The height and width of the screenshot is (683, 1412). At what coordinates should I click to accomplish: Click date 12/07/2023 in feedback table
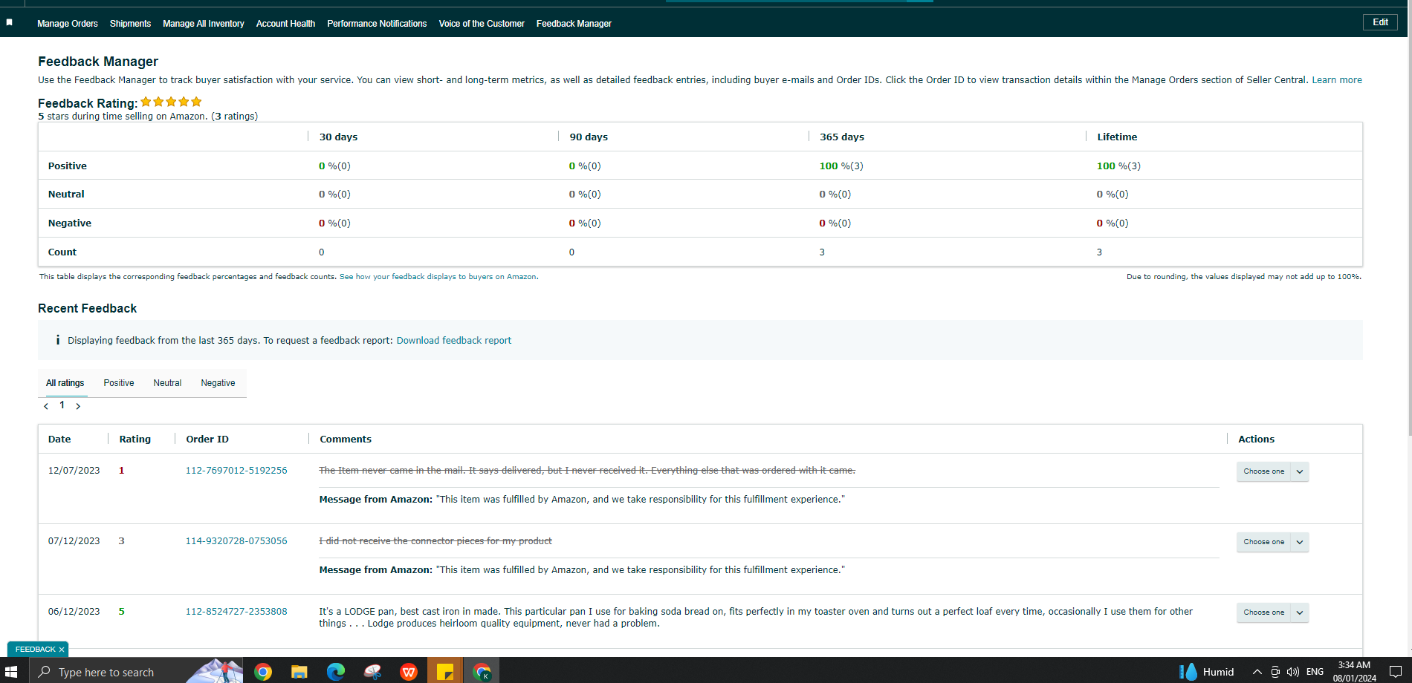click(74, 471)
